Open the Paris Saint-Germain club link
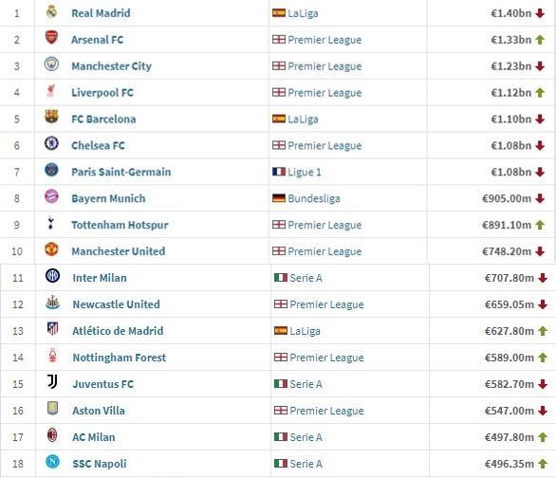This screenshot has height=478, width=556. [121, 173]
